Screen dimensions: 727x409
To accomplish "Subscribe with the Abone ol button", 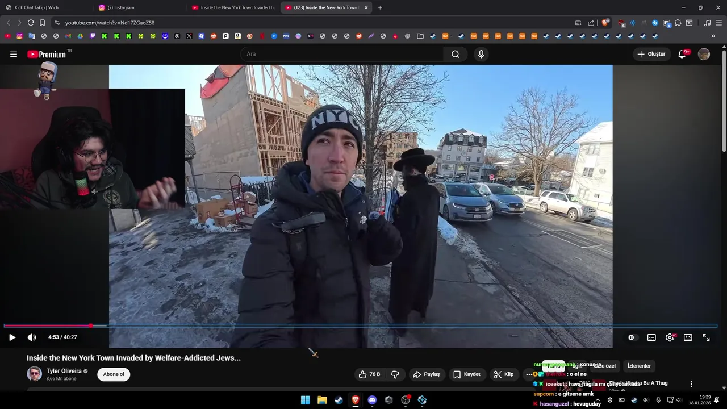I will coord(114,374).
